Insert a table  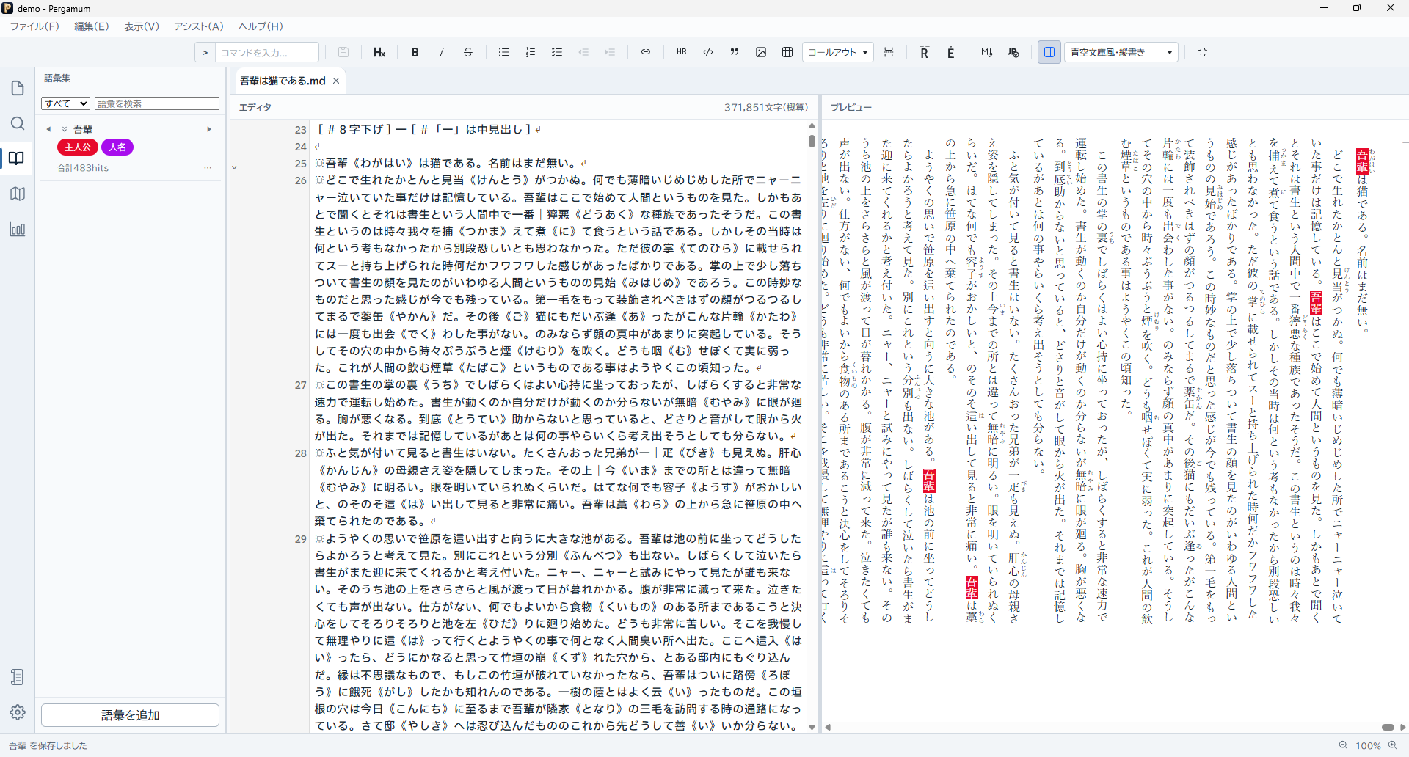787,52
